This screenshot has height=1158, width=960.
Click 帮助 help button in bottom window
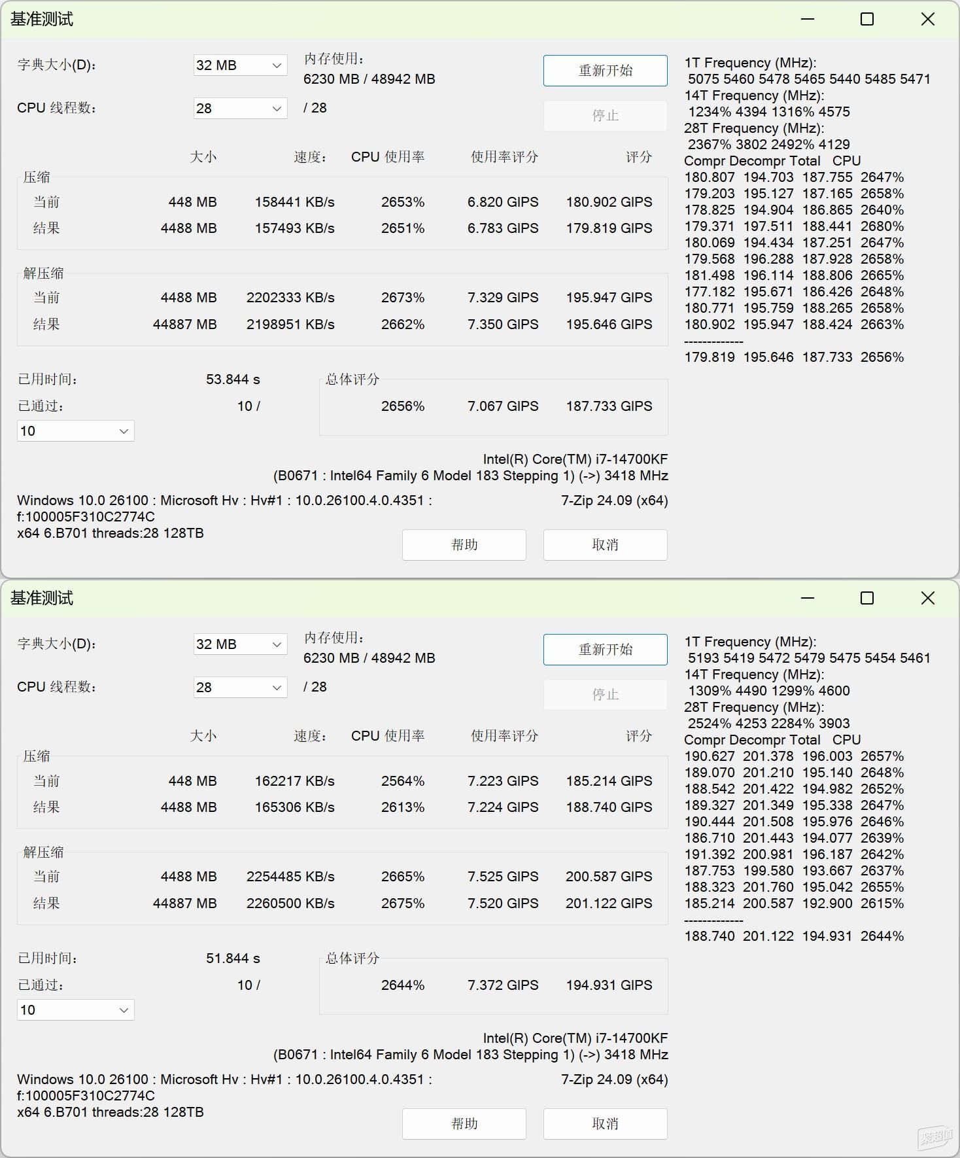tap(464, 1124)
